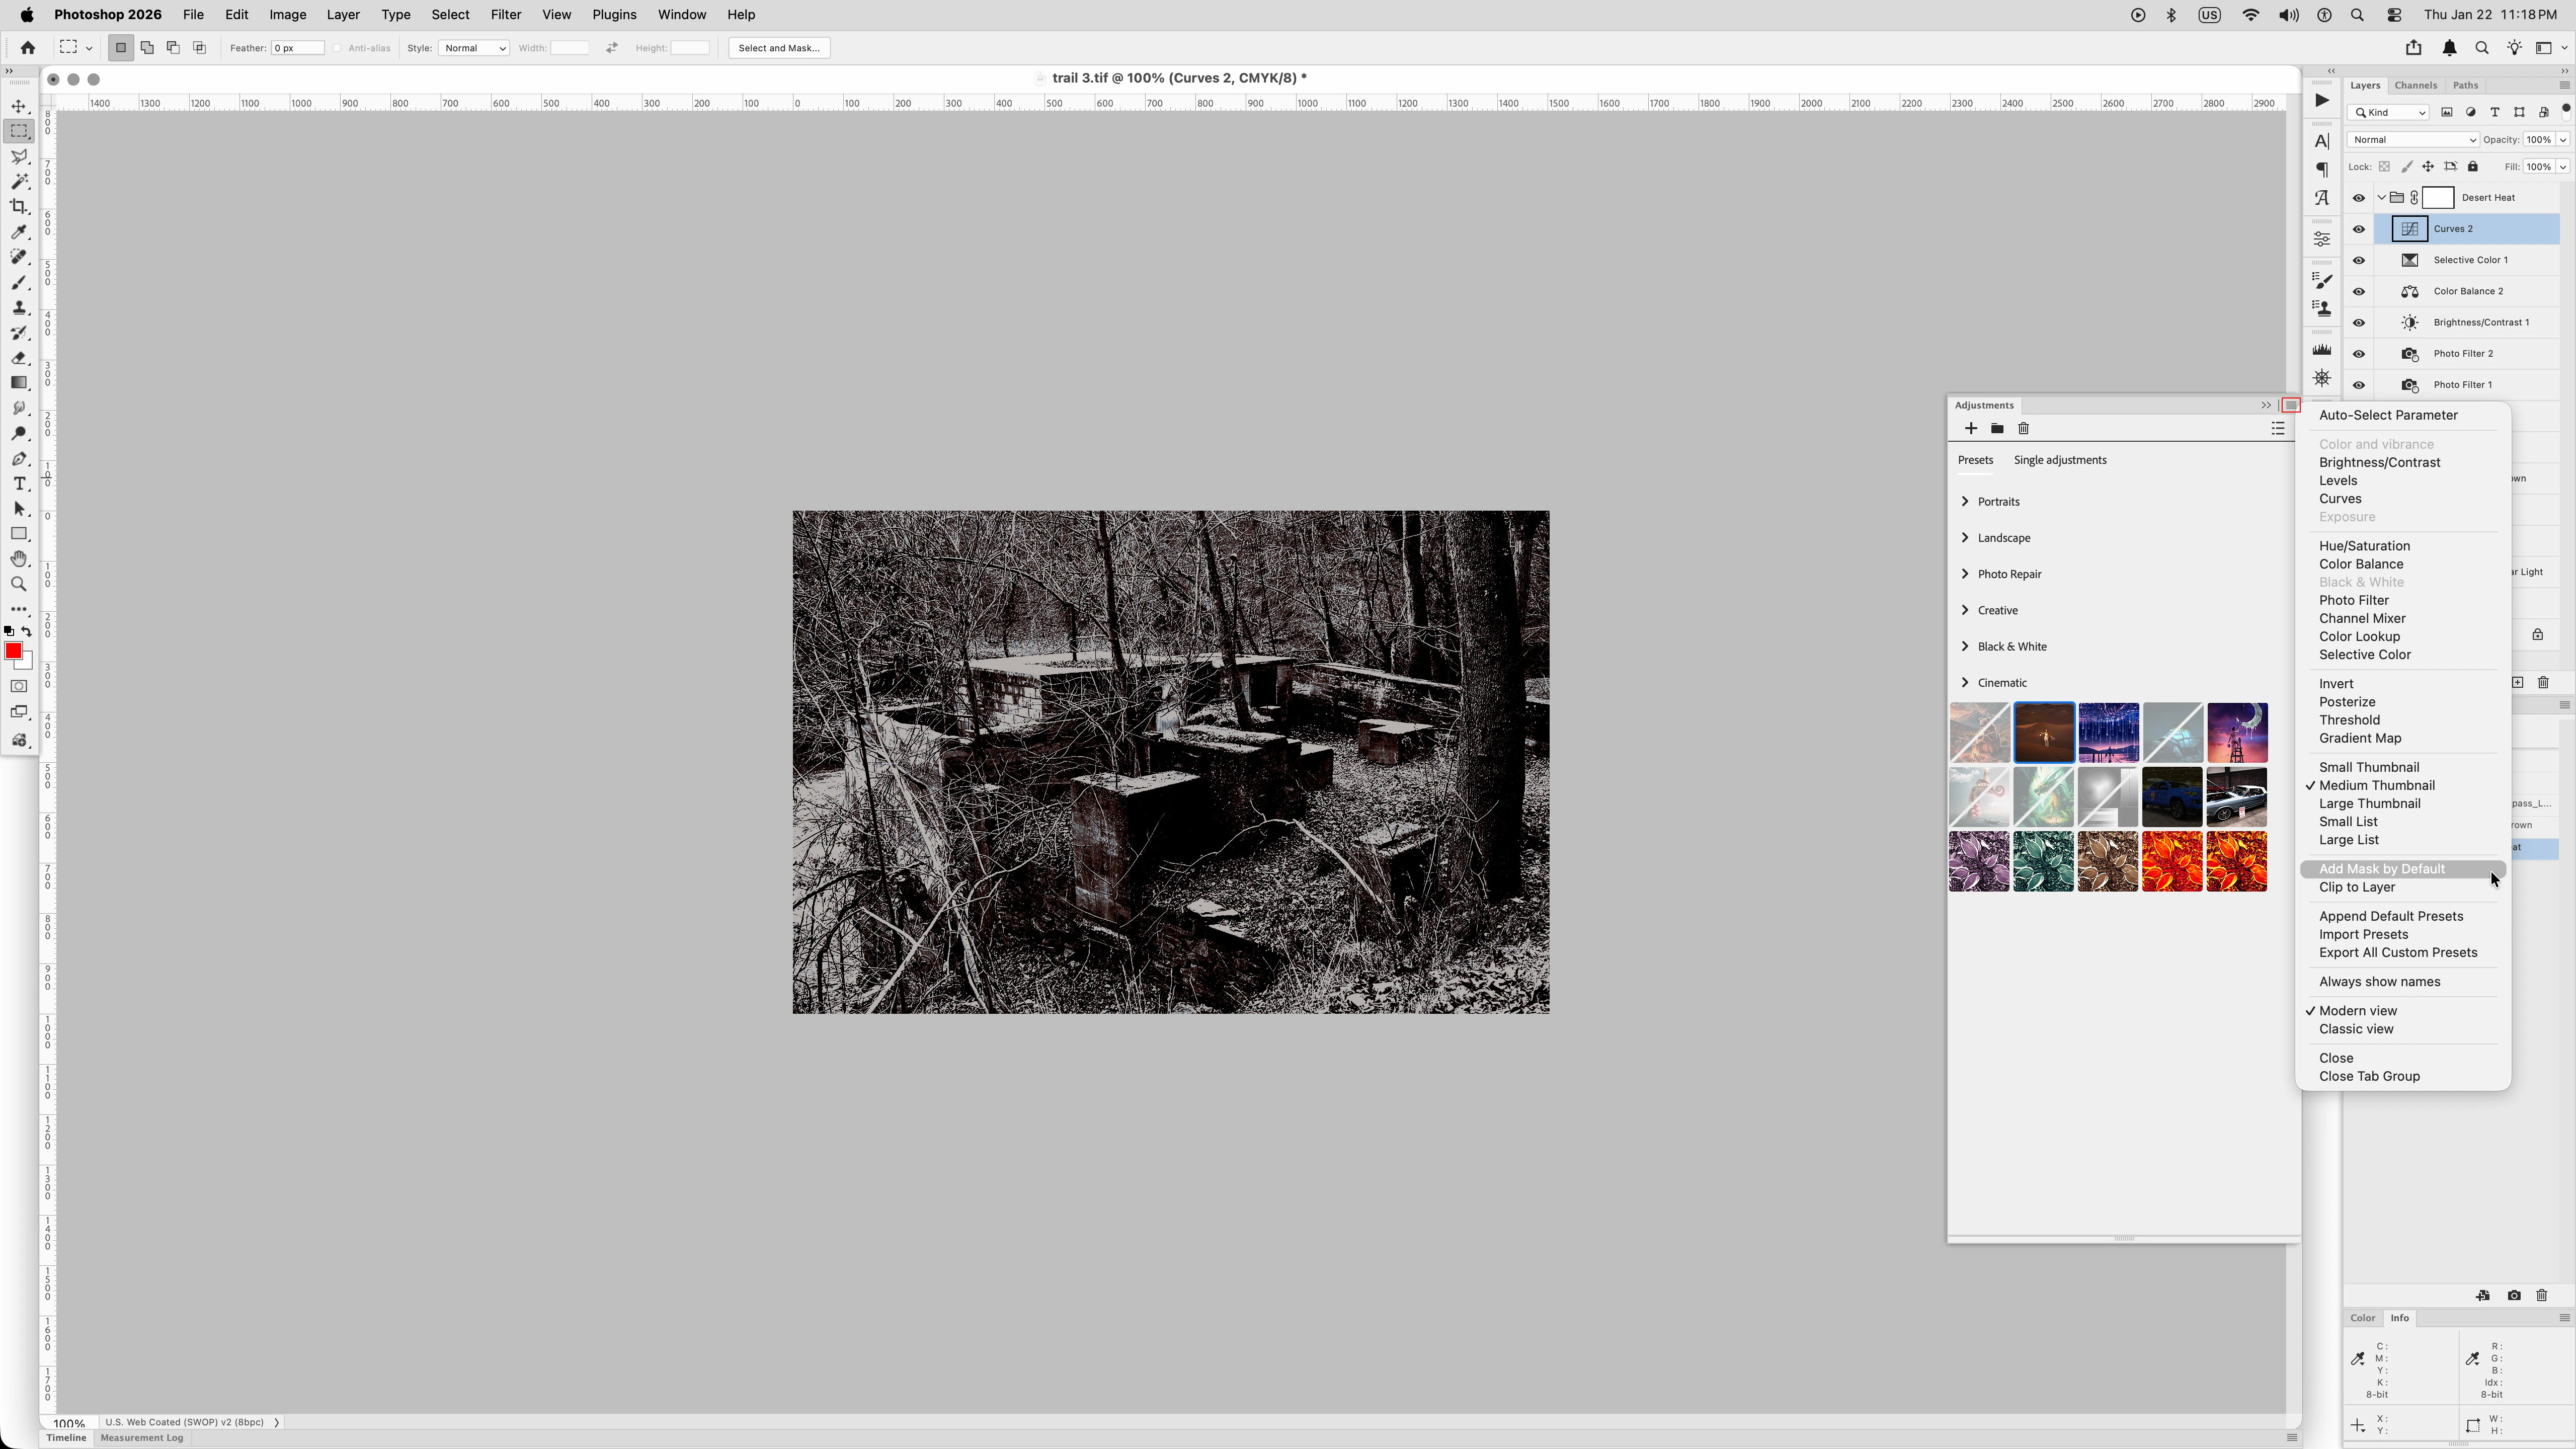Choose Import Presets from panel menu

2363,934
